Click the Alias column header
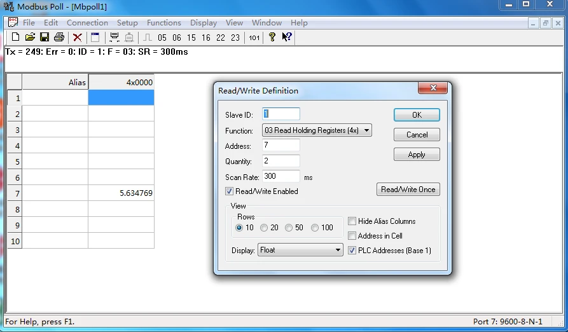This screenshot has height=332, width=568. pos(55,82)
